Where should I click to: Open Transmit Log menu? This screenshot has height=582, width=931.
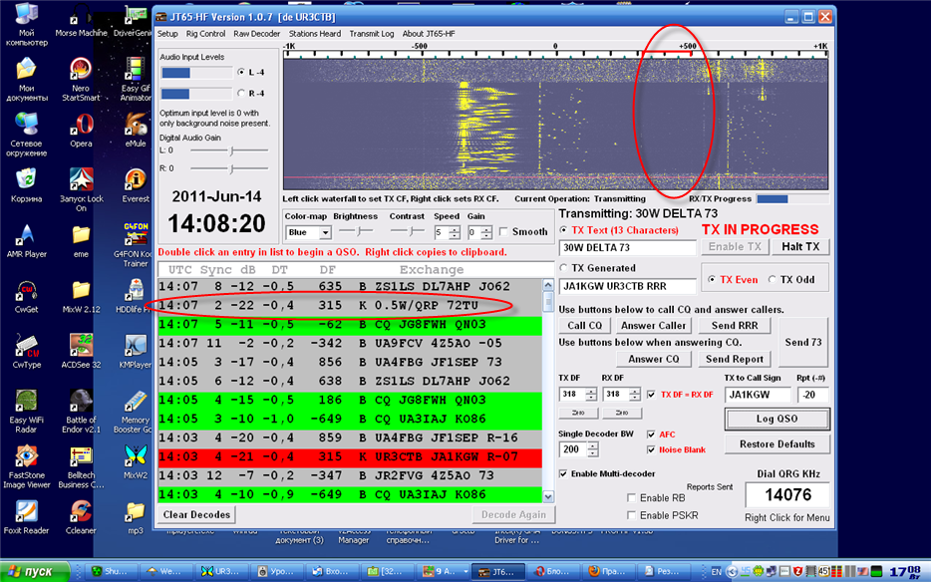coord(372,34)
